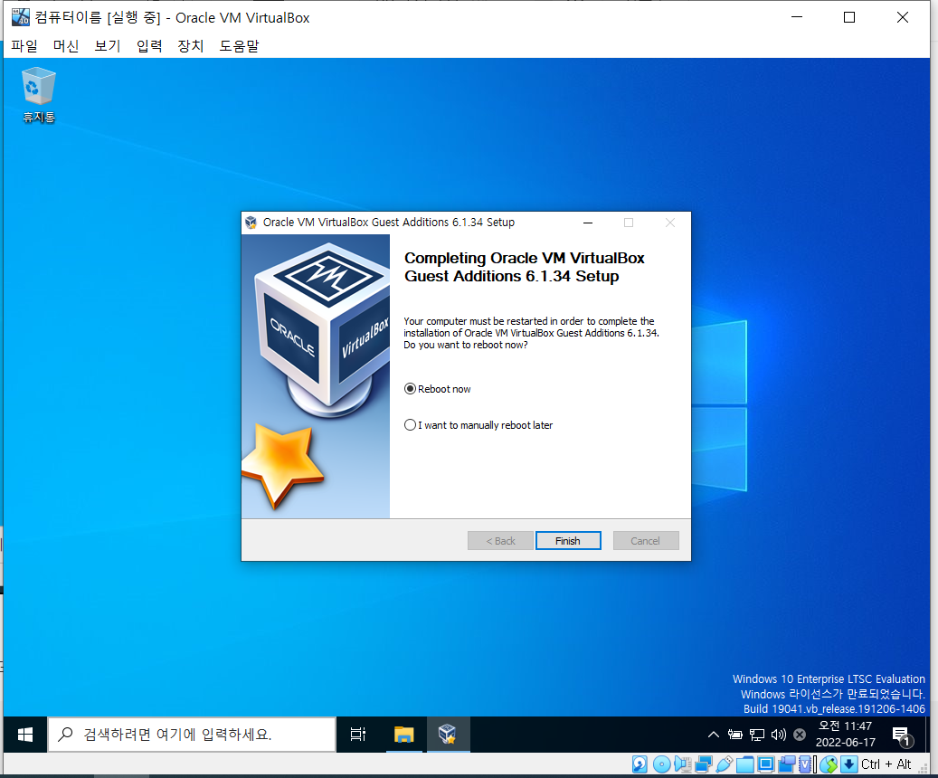Open the Recycle Bin (휴지통) desktop icon

[39, 95]
